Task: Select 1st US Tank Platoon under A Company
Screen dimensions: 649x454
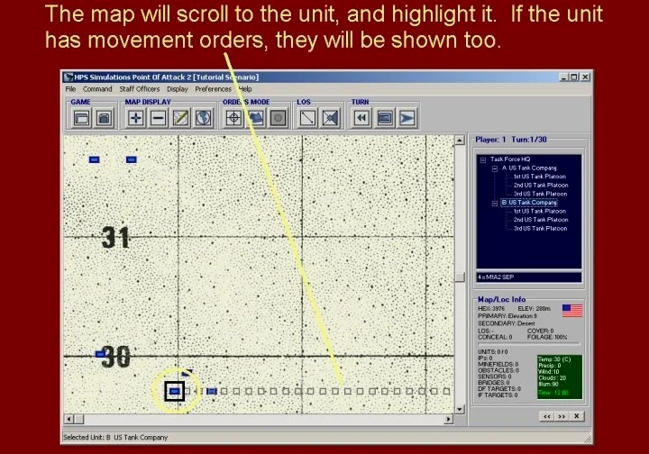Action: (x=540, y=177)
